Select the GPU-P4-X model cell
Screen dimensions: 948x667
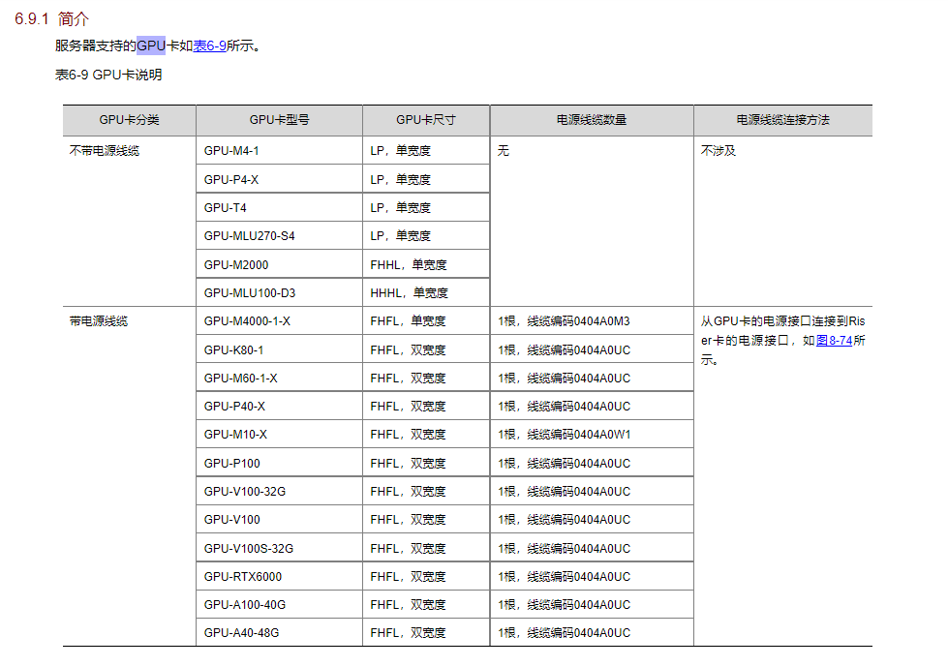[279, 179]
